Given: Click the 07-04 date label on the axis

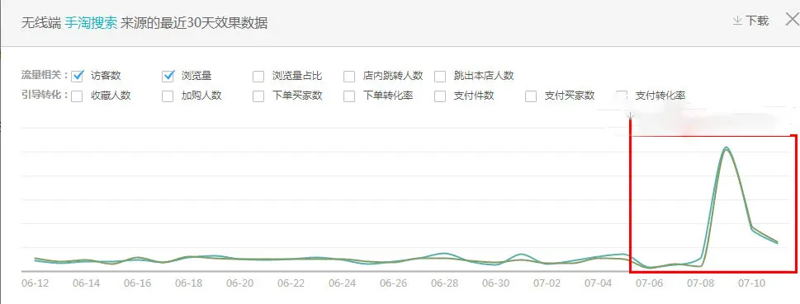Looking at the screenshot, I should (598, 283).
